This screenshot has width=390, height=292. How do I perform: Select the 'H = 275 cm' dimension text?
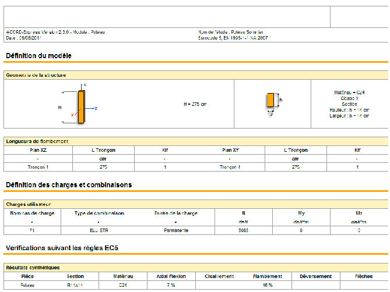click(195, 104)
